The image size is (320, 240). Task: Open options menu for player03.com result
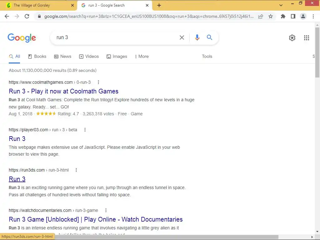point(85,130)
